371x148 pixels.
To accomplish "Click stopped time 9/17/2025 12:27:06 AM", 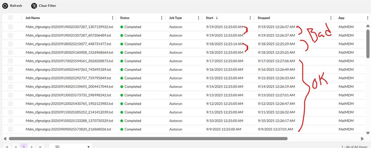I will point(276,61).
